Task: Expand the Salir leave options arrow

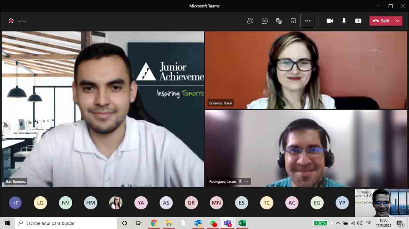Action: (x=397, y=21)
